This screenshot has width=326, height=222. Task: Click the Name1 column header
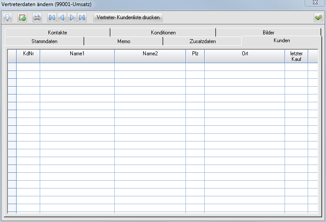pyautogui.click(x=77, y=54)
